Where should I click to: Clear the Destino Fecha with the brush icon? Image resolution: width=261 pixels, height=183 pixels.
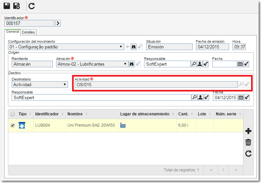coord(247,97)
